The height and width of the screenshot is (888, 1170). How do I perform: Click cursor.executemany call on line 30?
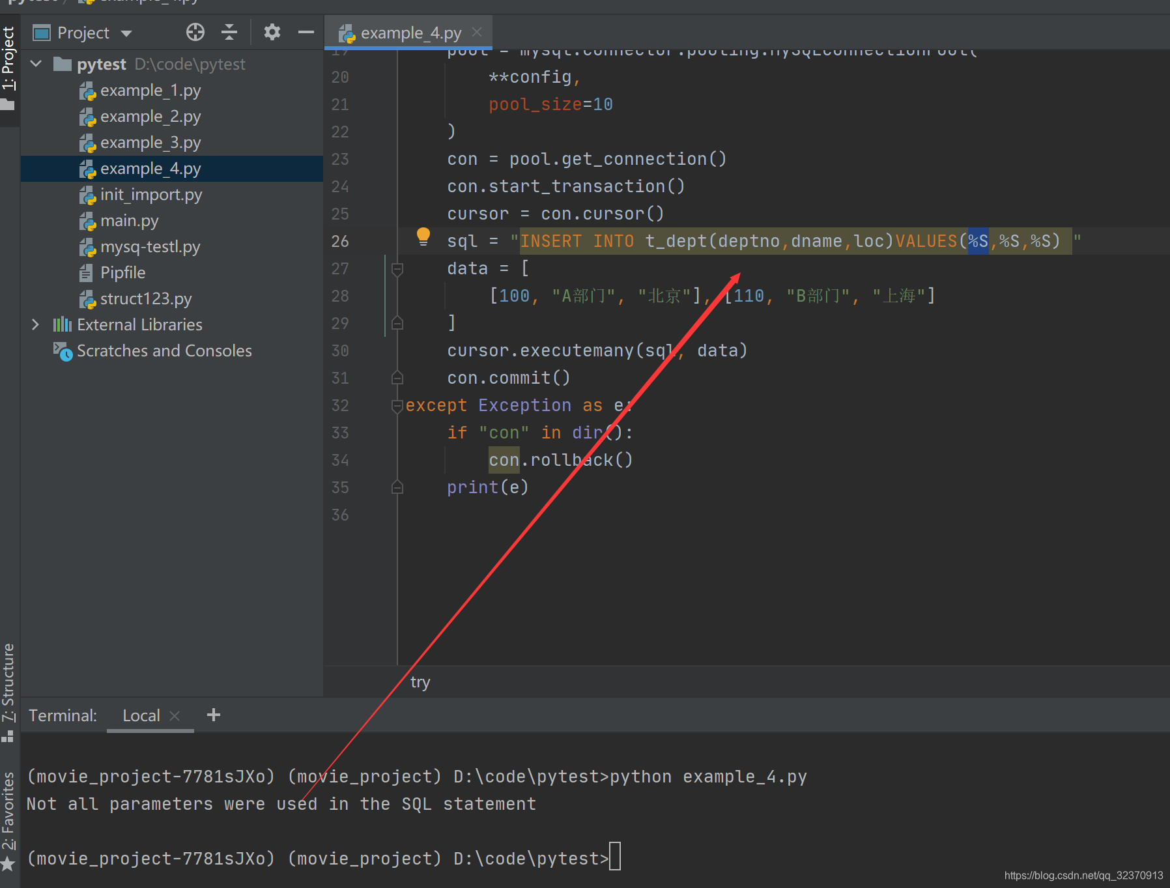tap(597, 351)
